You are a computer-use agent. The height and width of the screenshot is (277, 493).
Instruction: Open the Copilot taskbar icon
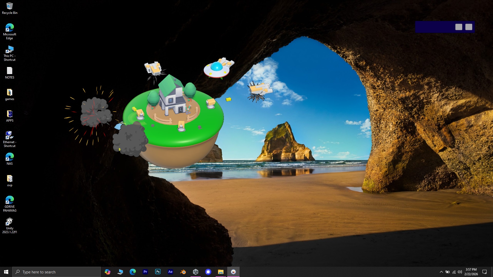tap(108, 272)
